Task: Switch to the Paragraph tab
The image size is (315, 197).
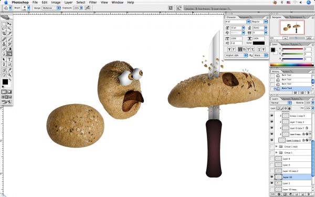Action: coord(244,17)
